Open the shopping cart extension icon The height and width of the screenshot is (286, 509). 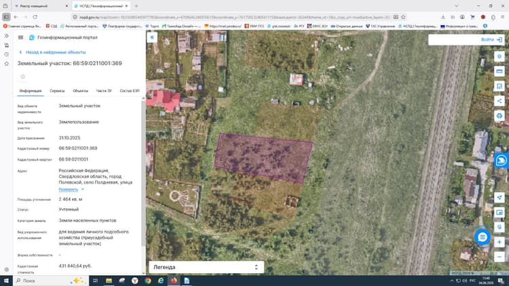[x=472, y=17]
